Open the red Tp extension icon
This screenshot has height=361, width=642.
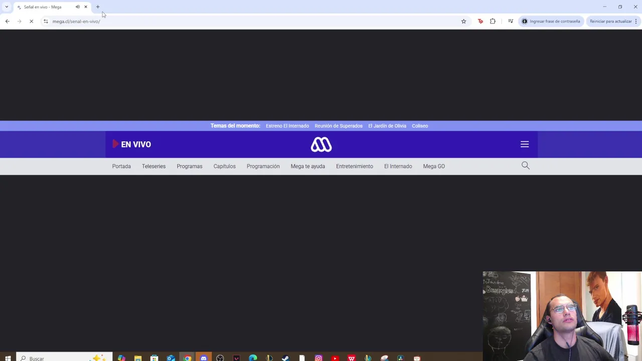click(480, 21)
